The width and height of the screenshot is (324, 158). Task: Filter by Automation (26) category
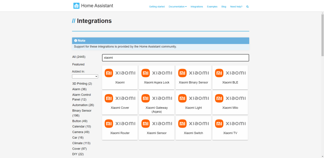[83, 105]
